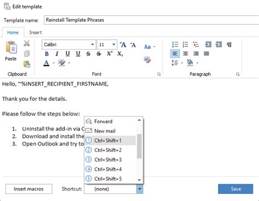Open the Line Spacing dropdown arrow
The height and width of the screenshot is (201, 259).
pos(182,63)
